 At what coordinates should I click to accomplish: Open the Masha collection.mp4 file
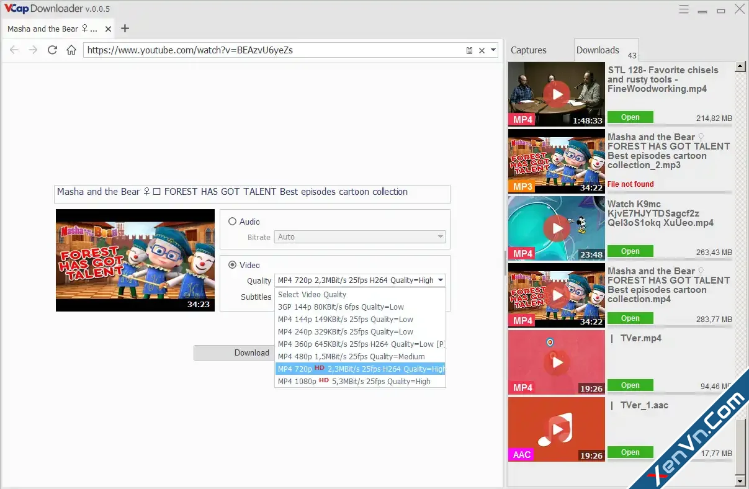click(x=630, y=318)
